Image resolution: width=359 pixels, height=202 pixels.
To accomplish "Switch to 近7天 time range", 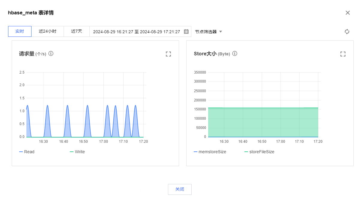I will click(76, 31).
